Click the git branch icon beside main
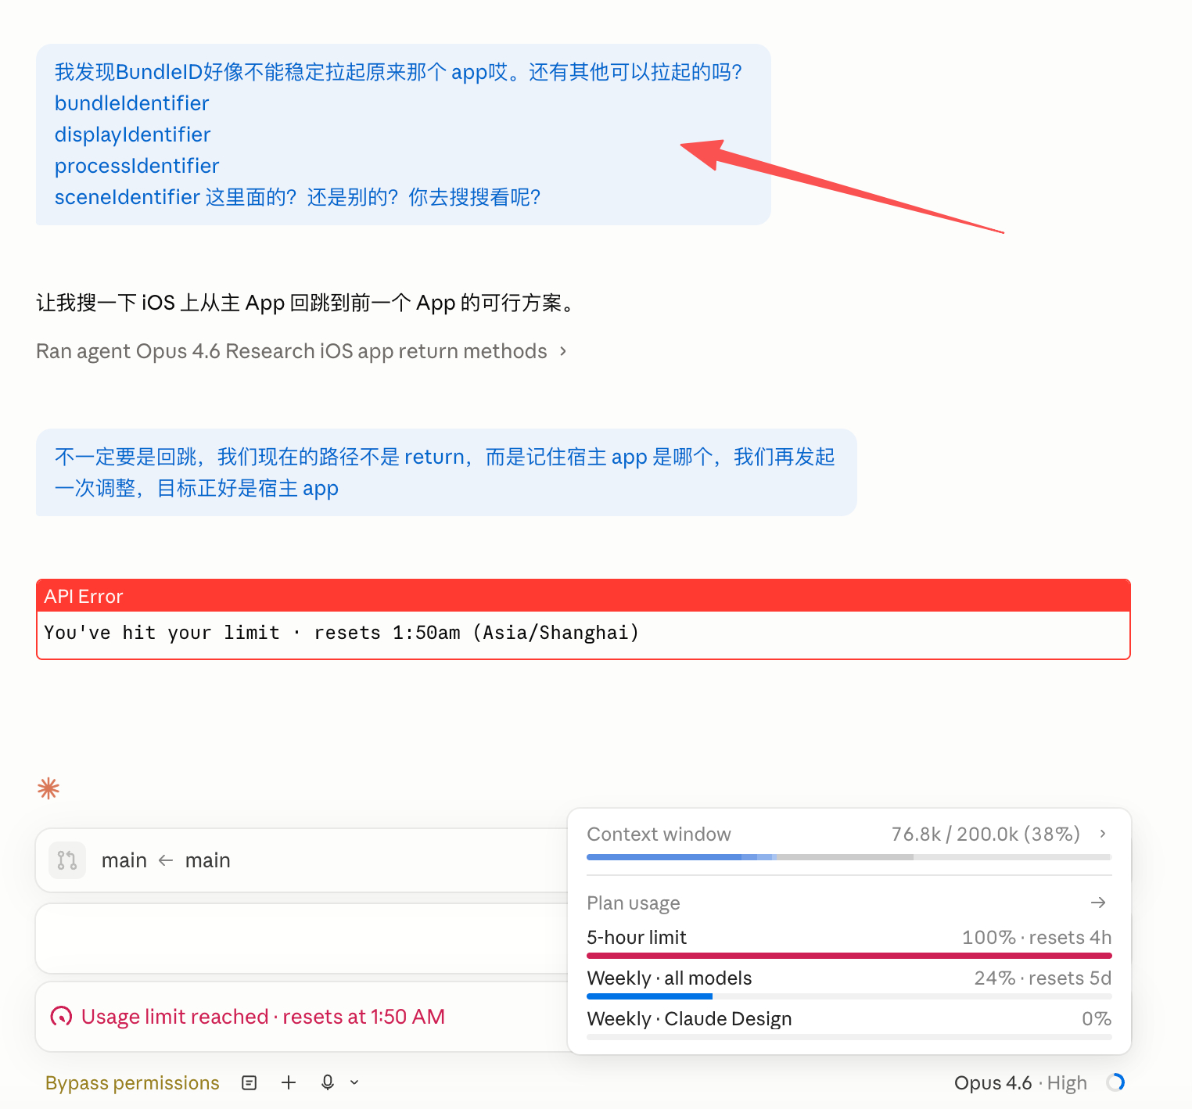Screen dimensions: 1192x1109 (67, 860)
